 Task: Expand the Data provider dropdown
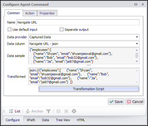click(137, 37)
